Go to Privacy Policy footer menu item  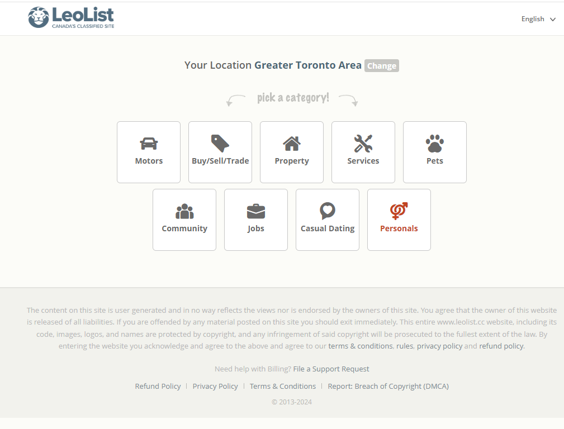[215, 386]
